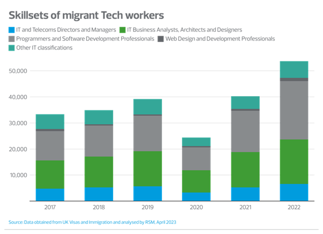Click the blue segment of the 2017 bar
The width and height of the screenshot is (323, 234).
tap(49, 195)
